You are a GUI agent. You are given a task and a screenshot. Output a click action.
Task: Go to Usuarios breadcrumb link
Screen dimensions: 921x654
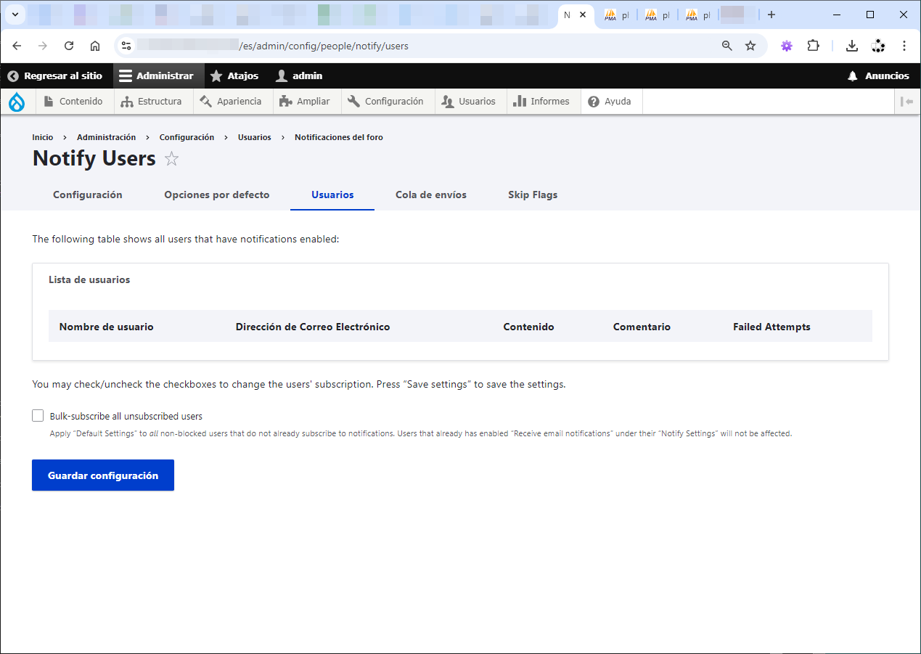pos(255,137)
